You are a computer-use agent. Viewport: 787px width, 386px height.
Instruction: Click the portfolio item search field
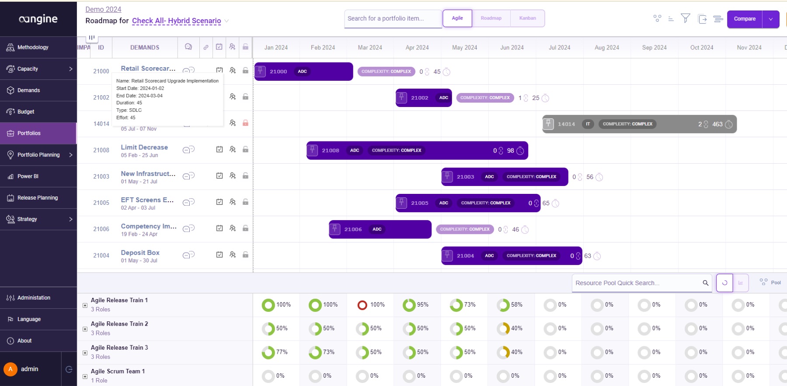click(x=393, y=19)
